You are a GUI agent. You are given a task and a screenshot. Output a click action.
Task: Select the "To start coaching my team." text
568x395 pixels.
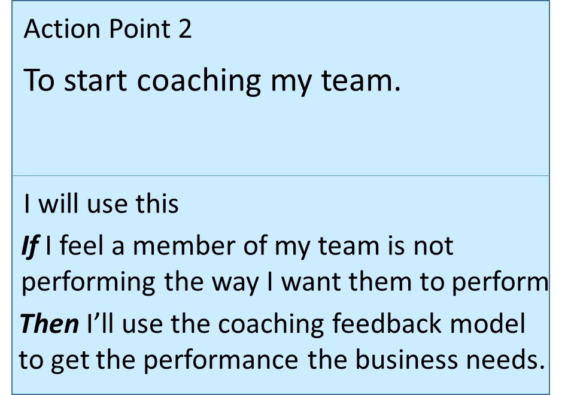click(x=212, y=80)
